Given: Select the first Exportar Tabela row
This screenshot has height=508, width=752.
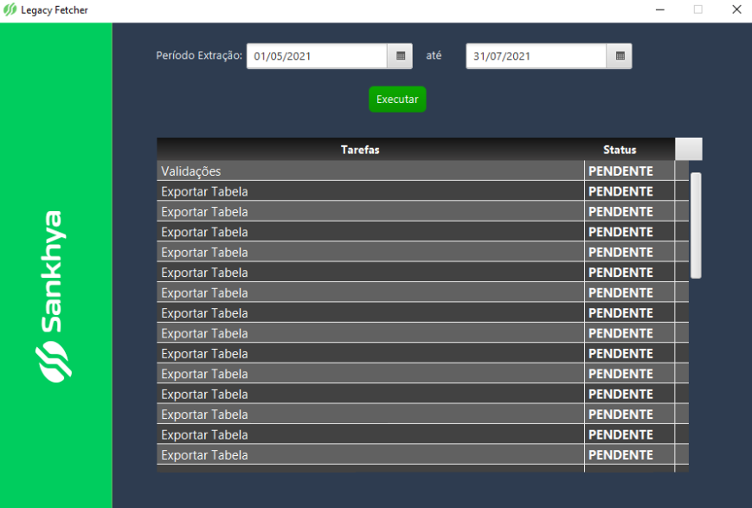Looking at the screenshot, I should coord(415,191).
